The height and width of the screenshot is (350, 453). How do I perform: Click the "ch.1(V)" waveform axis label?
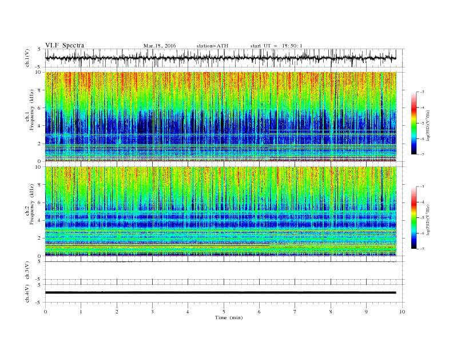coord(27,58)
